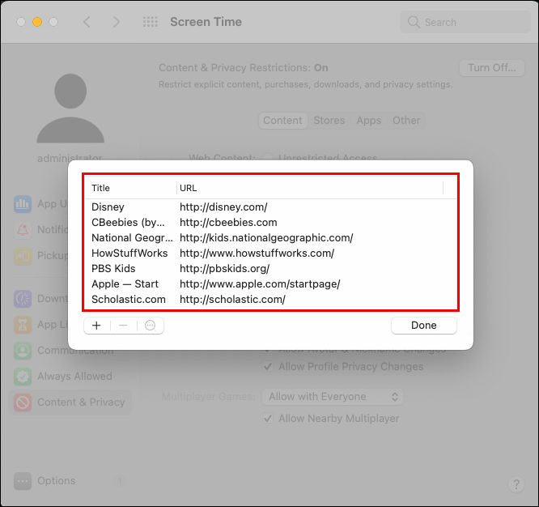Viewport: 539px width, 507px height.
Task: Click the kids.nationalgeographic.com URL cell
Action: pyautogui.click(x=266, y=237)
